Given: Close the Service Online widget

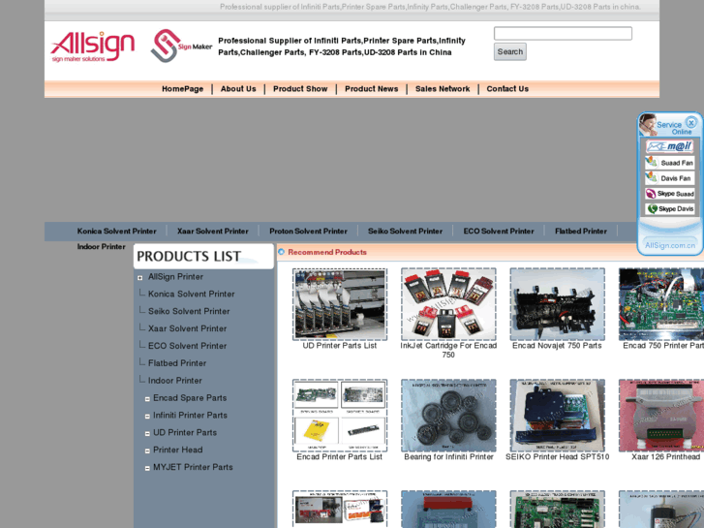Looking at the screenshot, I should tap(690, 122).
